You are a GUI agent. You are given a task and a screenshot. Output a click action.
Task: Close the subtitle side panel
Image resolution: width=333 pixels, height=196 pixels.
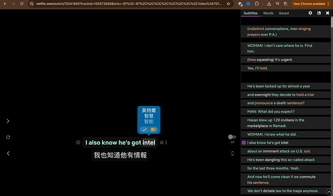point(328,13)
